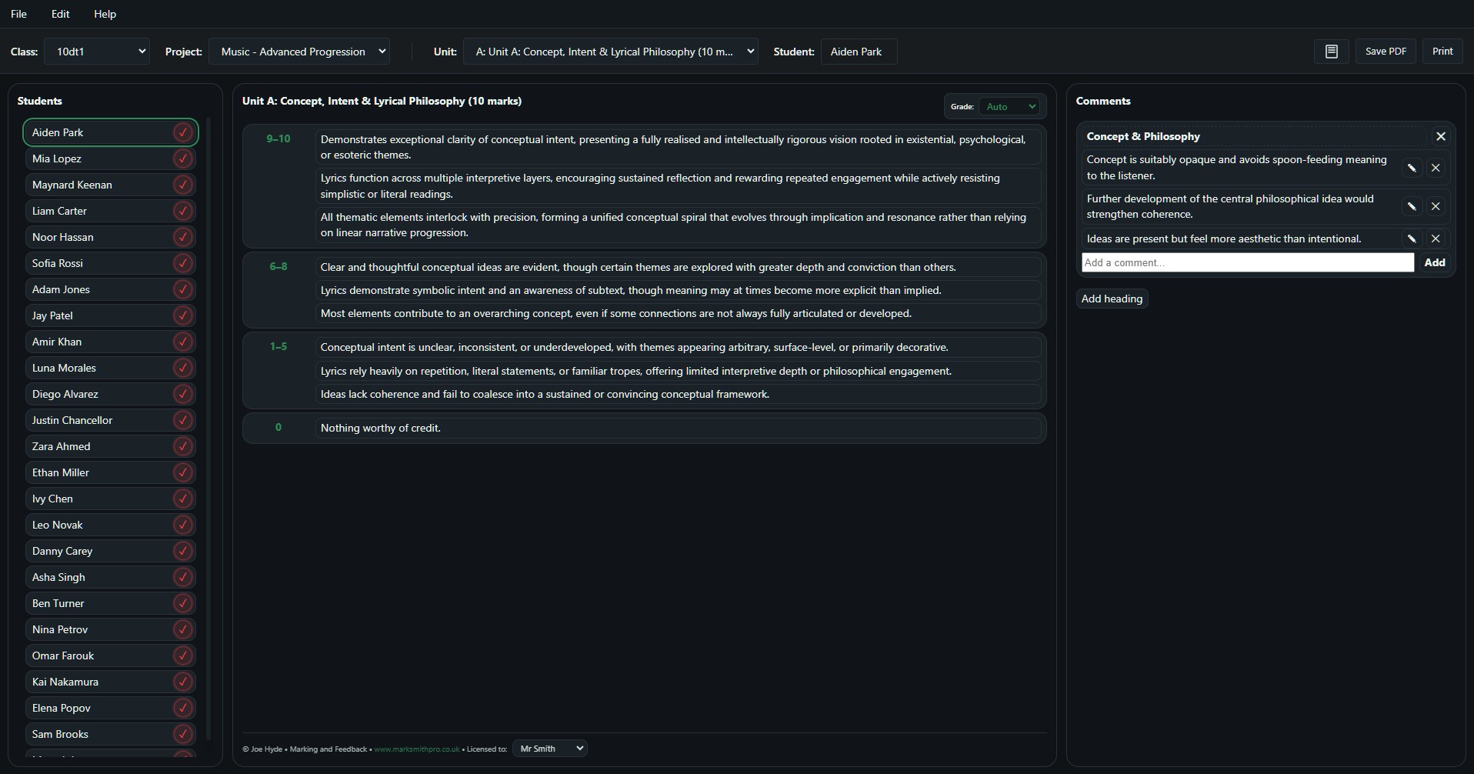Image resolution: width=1474 pixels, height=774 pixels.
Task: Edit the "Ideas are present" comment with pencil icon
Action: click(1412, 239)
